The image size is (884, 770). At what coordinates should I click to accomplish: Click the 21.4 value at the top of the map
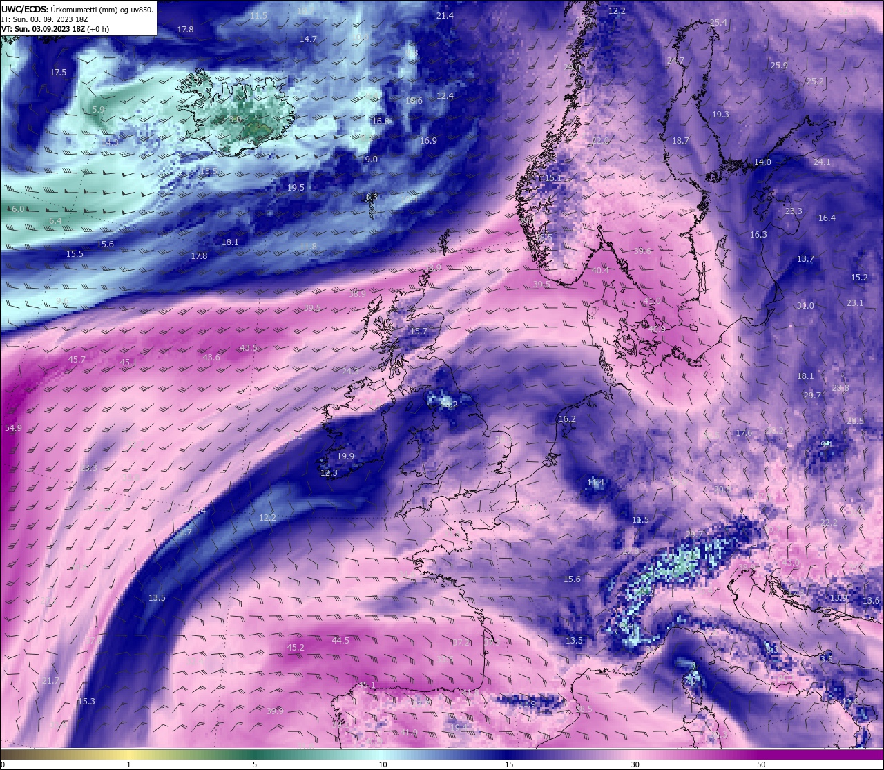(445, 16)
